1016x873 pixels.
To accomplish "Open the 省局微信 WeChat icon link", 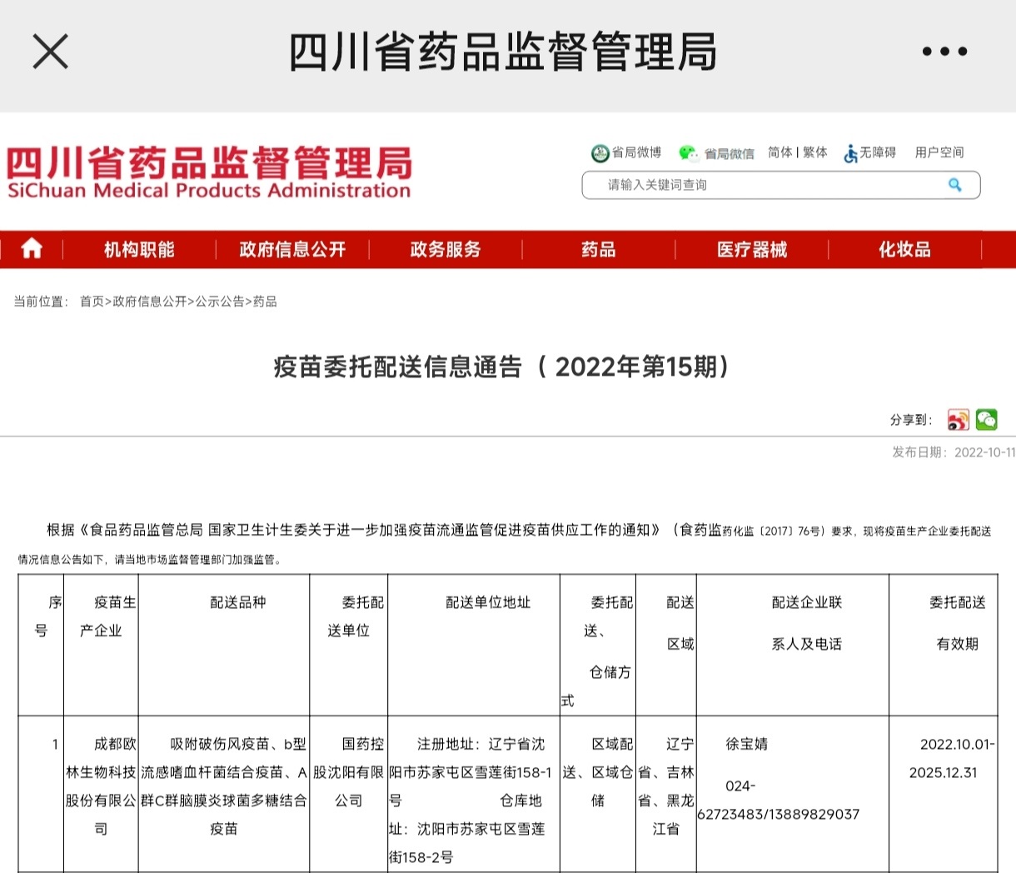I will coord(689,152).
